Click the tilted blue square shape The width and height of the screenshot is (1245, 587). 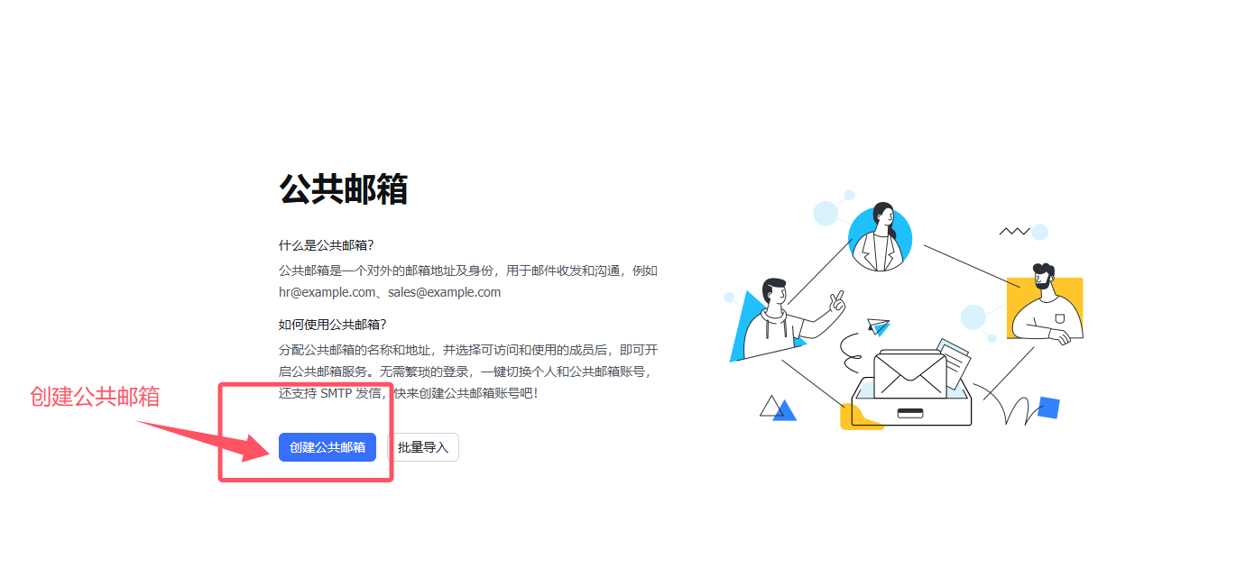[x=1048, y=408]
